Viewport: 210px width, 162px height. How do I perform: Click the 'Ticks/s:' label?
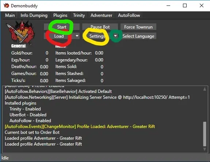pos(18,80)
